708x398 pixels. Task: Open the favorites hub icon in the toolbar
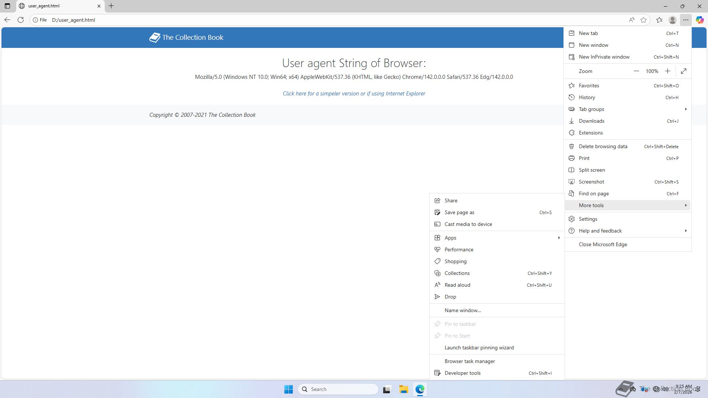(659, 20)
